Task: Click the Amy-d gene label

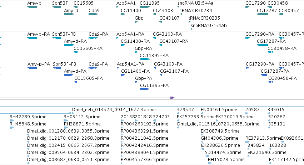Action: coord(71,11)
